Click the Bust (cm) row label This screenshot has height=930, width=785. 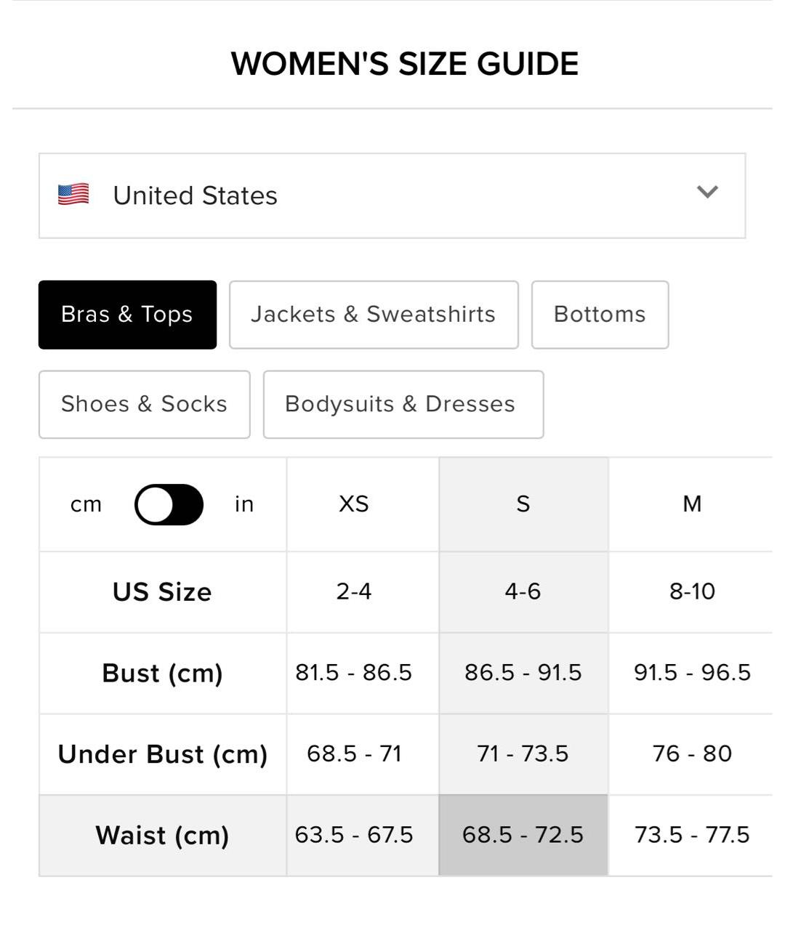[162, 673]
